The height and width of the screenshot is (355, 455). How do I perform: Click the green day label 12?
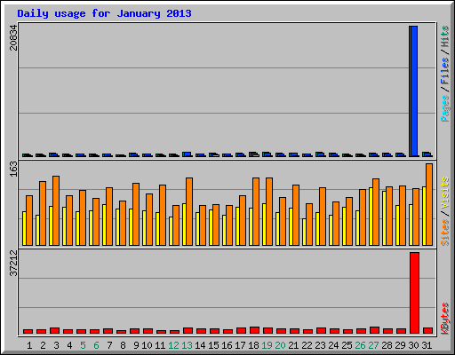[173, 345]
